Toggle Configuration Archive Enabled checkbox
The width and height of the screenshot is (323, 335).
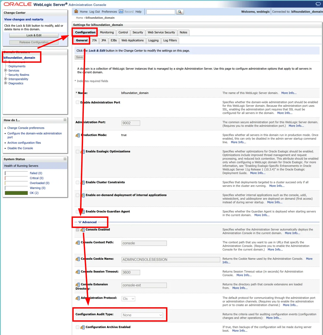77,327
